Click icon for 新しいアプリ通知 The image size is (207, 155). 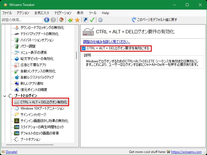pos(17,83)
